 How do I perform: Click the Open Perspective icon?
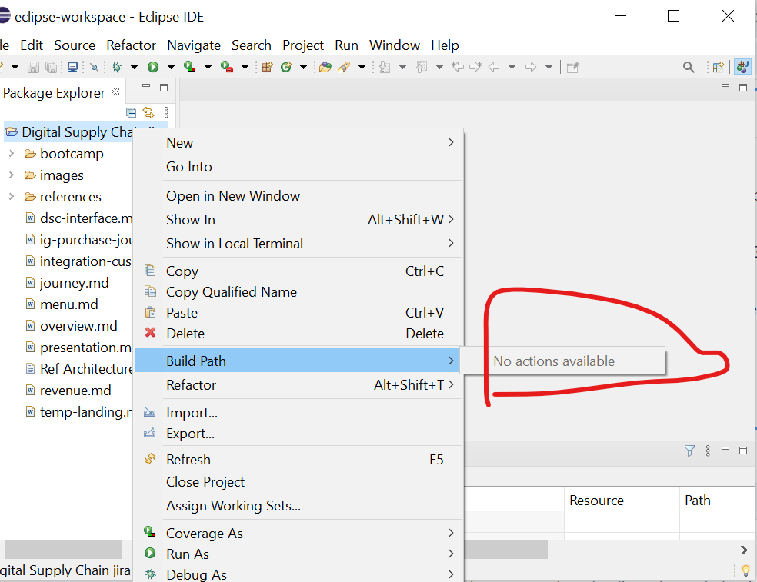[x=719, y=67]
